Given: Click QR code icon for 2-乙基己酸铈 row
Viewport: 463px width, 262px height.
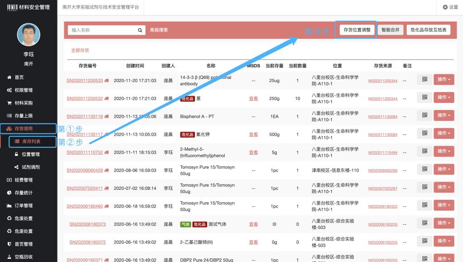Looking at the screenshot, I should point(424,241).
